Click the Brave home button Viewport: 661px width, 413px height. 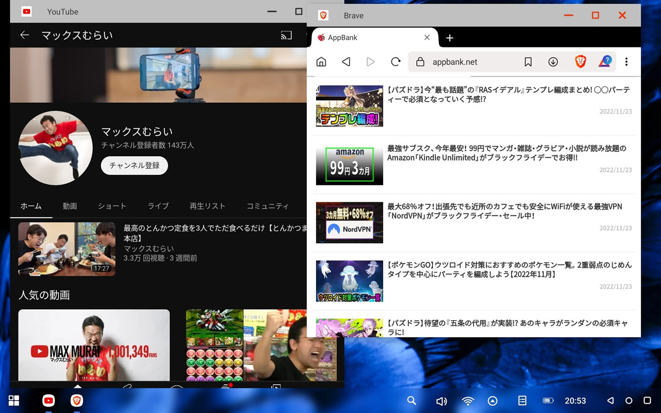pyautogui.click(x=321, y=62)
